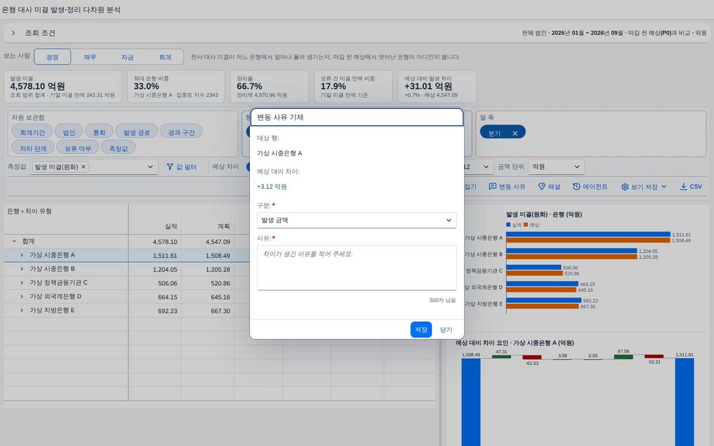The image size is (714, 446).
Task: Expand the 조회 조건 panel chevron
Action: [13, 33]
